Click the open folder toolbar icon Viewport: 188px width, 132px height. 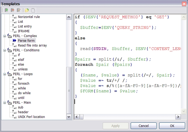click(27, 10)
